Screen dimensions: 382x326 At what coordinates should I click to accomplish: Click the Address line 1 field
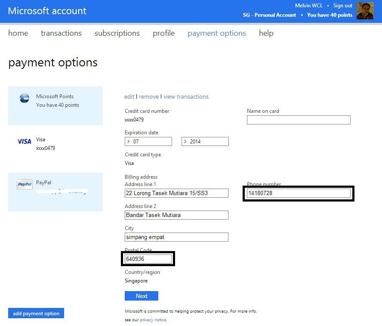[x=176, y=193]
